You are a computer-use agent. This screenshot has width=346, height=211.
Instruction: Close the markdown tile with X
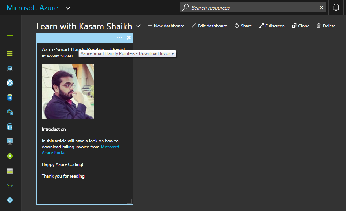click(129, 37)
